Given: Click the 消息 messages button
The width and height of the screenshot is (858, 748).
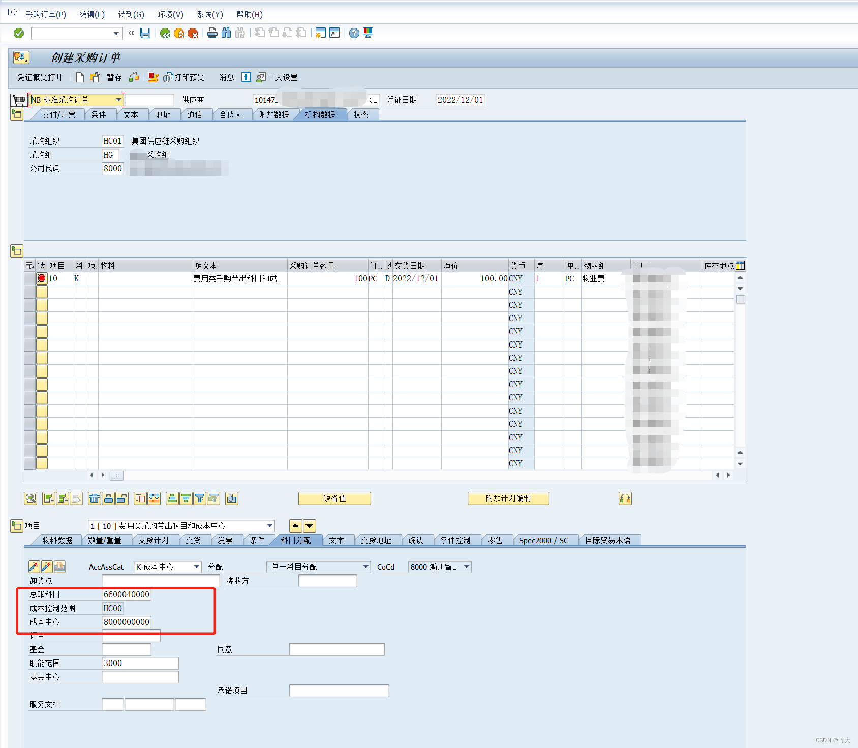Looking at the screenshot, I should (227, 77).
